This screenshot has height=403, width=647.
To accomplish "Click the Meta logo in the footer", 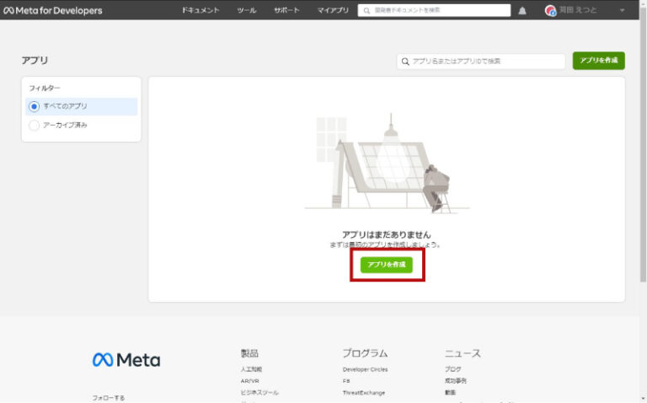I will coord(126,360).
